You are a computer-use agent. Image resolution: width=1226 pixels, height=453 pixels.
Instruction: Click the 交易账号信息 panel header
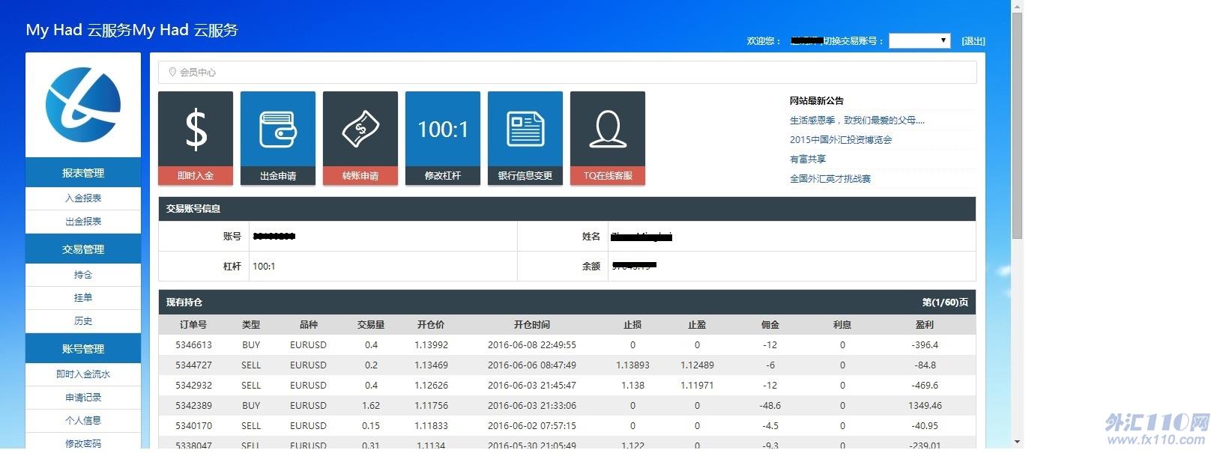pos(567,209)
